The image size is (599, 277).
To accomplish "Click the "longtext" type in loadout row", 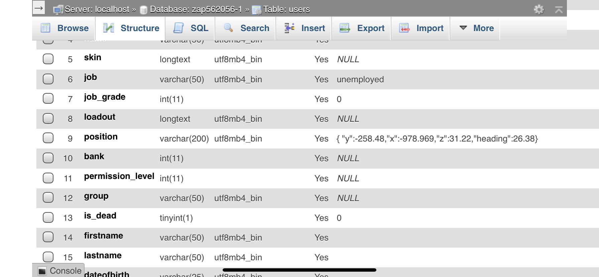I will point(175,119).
